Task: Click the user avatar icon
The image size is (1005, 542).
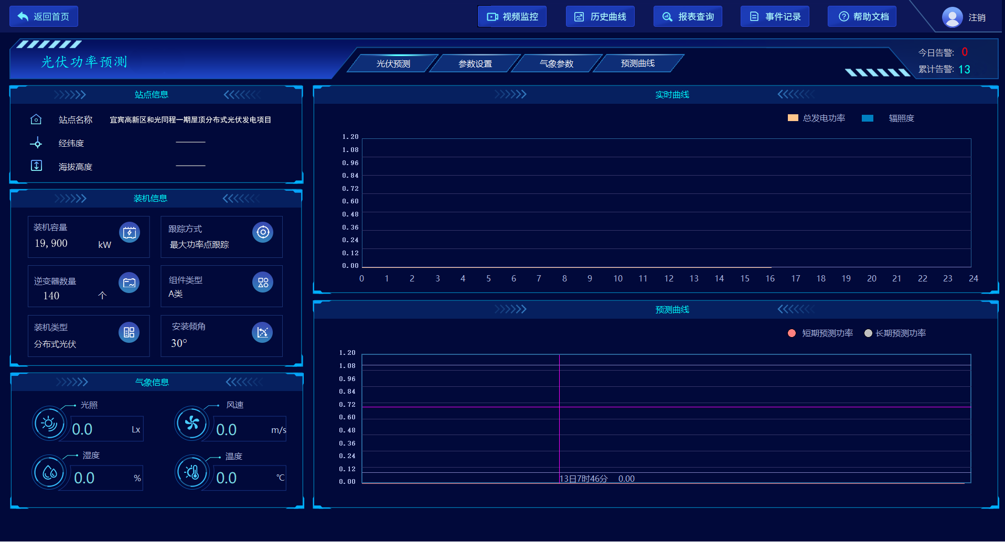Action: 952,17
